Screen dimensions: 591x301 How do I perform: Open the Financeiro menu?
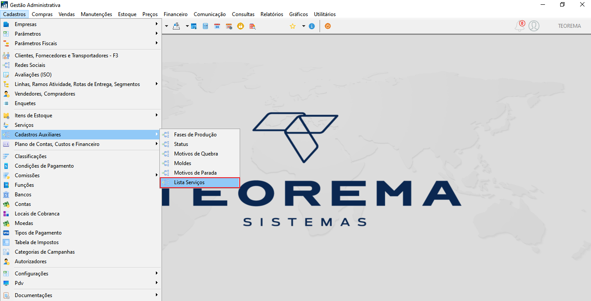176,14
